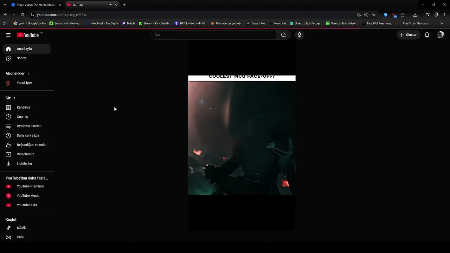Open Videolarınız page
Screen dimensions: 450x253
tap(27, 154)
